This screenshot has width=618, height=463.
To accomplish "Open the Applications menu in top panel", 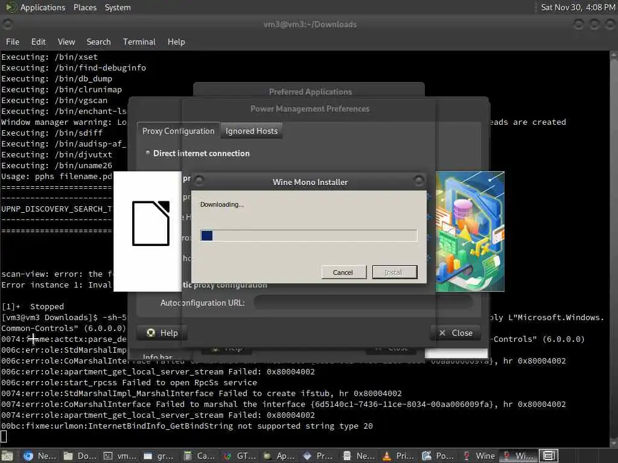I will [x=43, y=7].
